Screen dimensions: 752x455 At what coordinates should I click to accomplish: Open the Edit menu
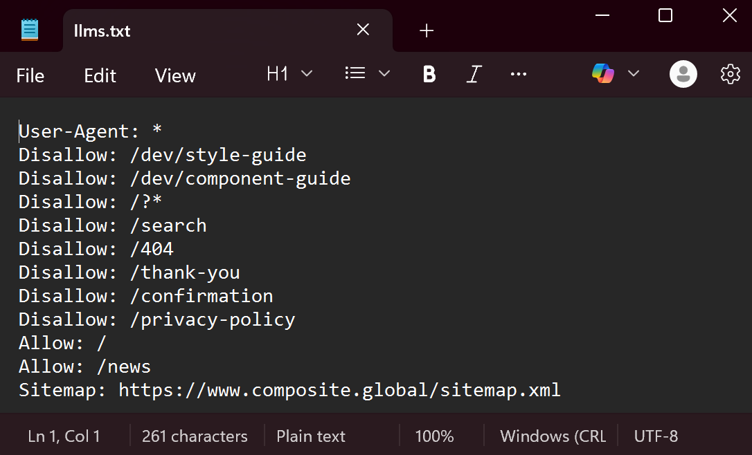pyautogui.click(x=99, y=76)
